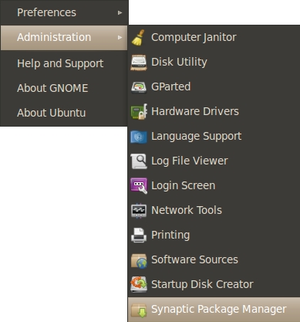Image resolution: width=300 pixels, height=322 pixels.
Task: Open the Synaptic Package Manager label
Action: coord(219,310)
